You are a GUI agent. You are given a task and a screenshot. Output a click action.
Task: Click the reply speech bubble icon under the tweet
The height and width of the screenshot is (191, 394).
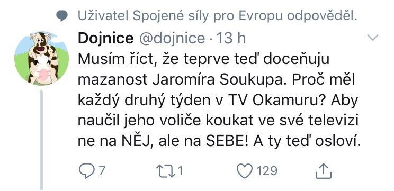click(x=87, y=171)
